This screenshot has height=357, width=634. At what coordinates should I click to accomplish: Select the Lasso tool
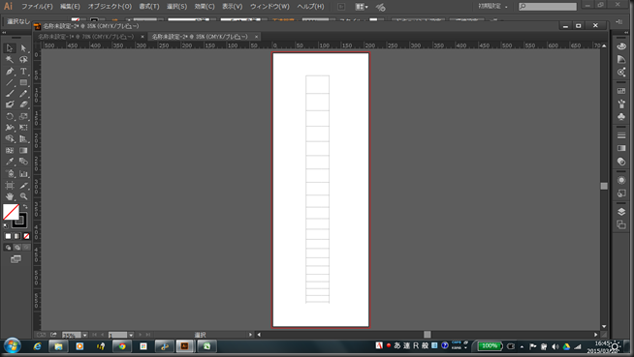23,60
